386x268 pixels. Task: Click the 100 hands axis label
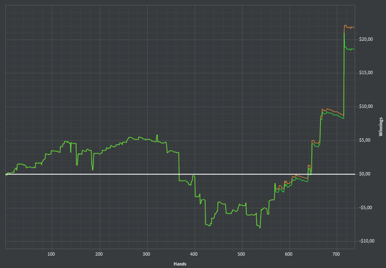[x=51, y=254]
